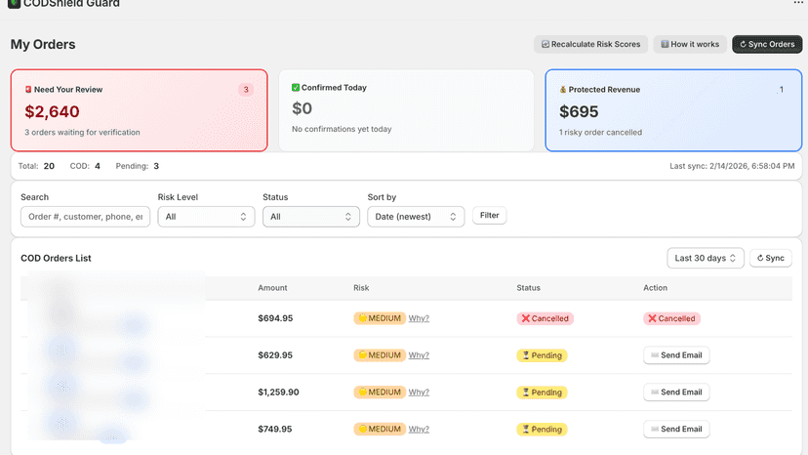Image resolution: width=808 pixels, height=455 pixels.
Task: Click Cancelled status badge in Status column
Action: (545, 319)
